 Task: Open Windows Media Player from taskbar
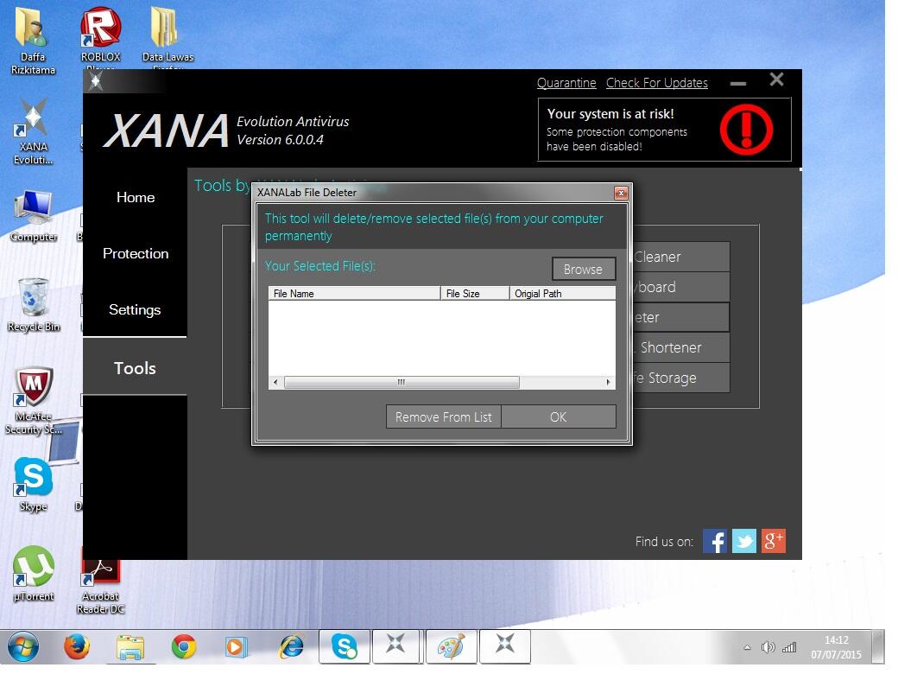[x=236, y=647]
